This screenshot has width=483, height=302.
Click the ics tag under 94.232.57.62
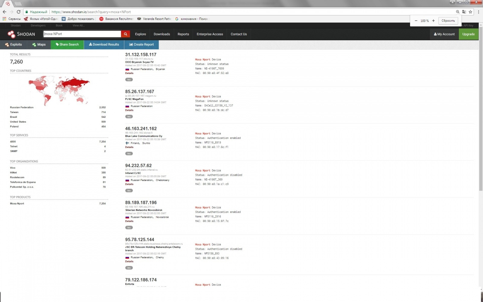[129, 191]
